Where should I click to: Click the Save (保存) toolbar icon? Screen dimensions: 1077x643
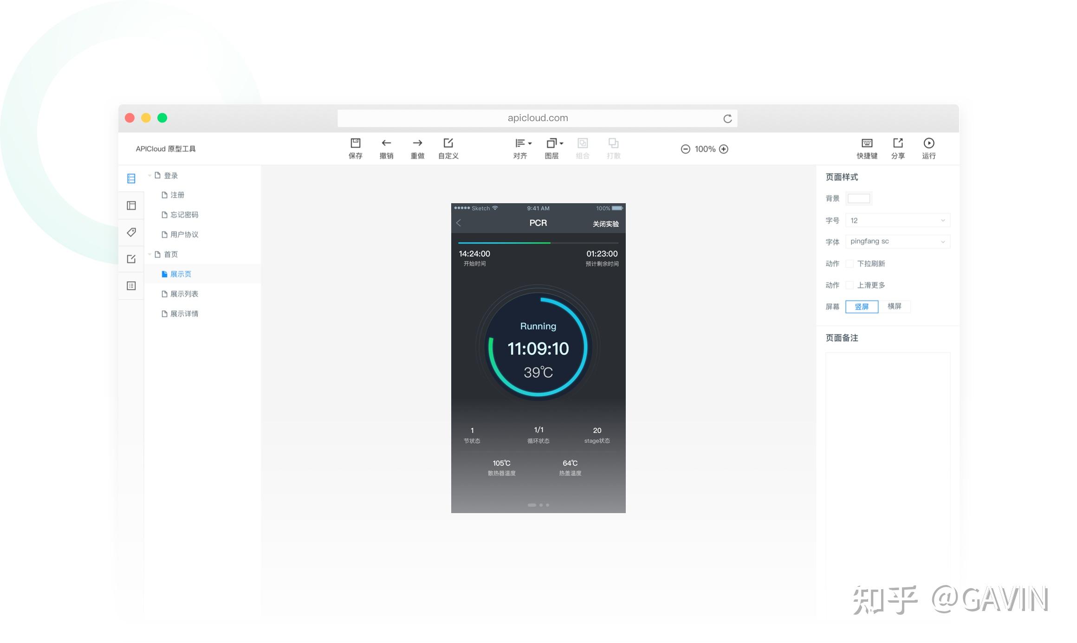(x=355, y=143)
